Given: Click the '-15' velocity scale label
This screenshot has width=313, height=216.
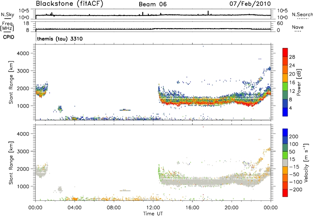Looking at the screenshot, I should (x=294, y=167).
